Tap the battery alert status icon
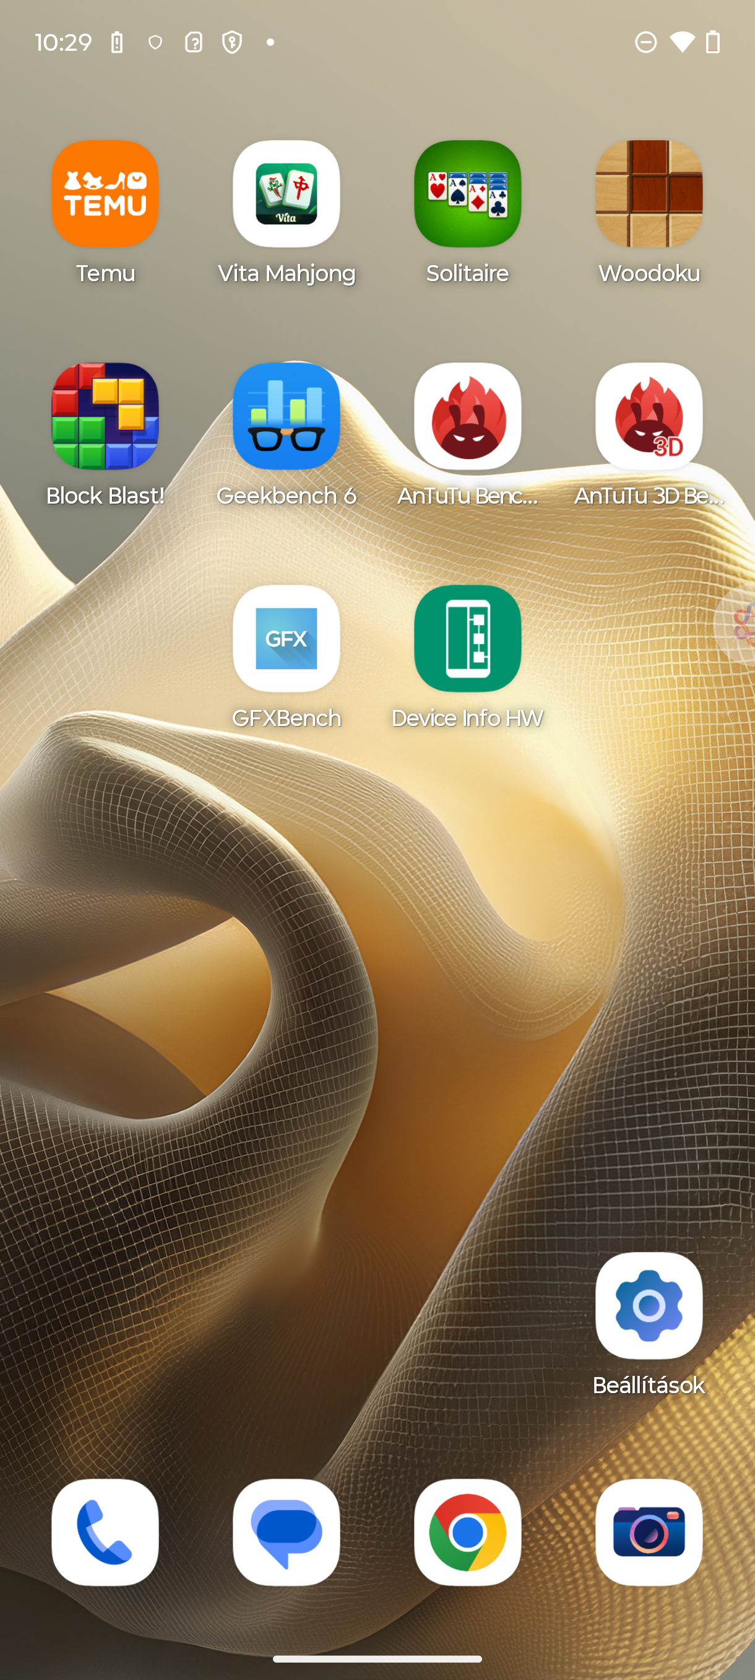Image resolution: width=755 pixels, height=1680 pixels. pyautogui.click(x=117, y=42)
